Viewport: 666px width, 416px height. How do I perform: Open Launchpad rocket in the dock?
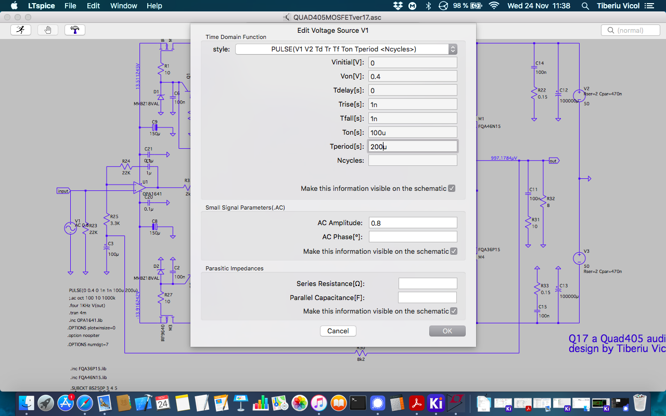click(x=46, y=402)
